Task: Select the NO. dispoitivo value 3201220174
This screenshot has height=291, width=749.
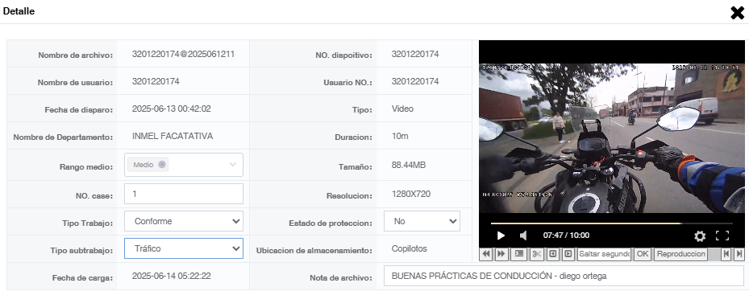Action: (415, 54)
